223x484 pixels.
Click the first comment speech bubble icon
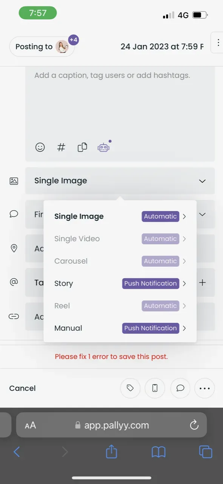tap(14, 214)
